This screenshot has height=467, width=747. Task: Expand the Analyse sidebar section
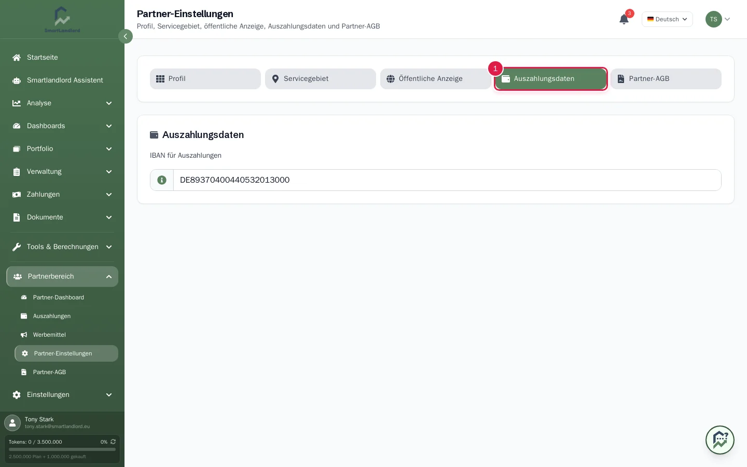[x=62, y=103]
